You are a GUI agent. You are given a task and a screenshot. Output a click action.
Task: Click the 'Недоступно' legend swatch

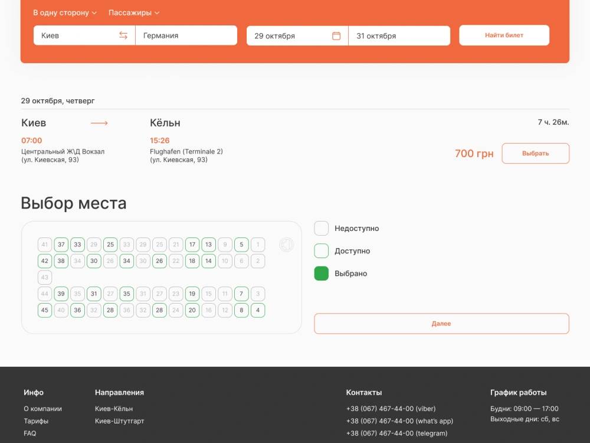322,228
